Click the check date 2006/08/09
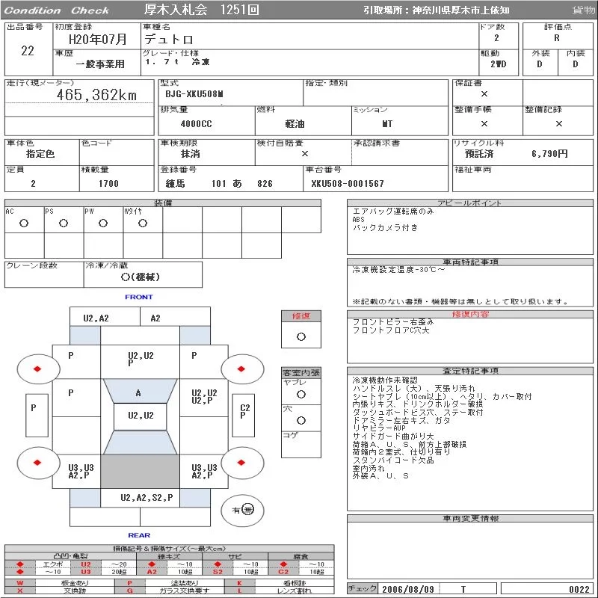The image size is (598, 598). pos(408,589)
